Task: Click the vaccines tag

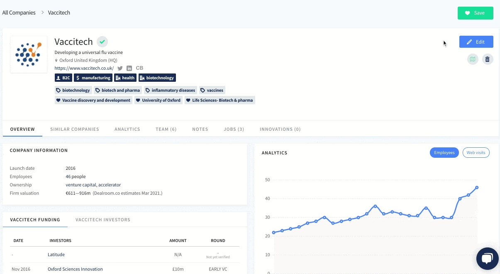Action: point(212,90)
